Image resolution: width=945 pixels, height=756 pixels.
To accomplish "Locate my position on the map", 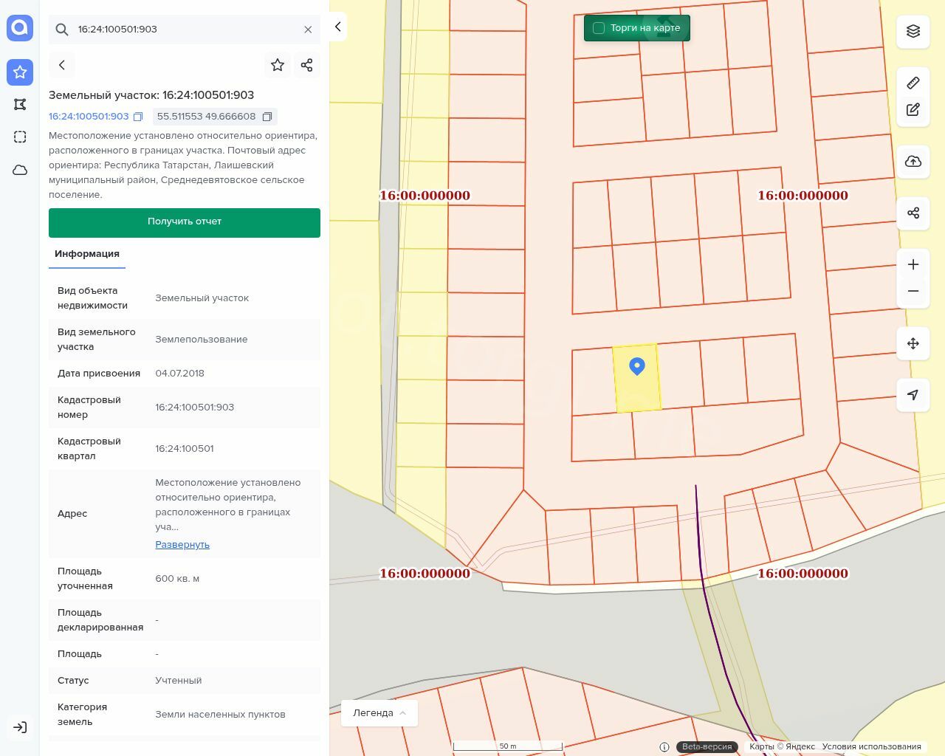I will [913, 395].
